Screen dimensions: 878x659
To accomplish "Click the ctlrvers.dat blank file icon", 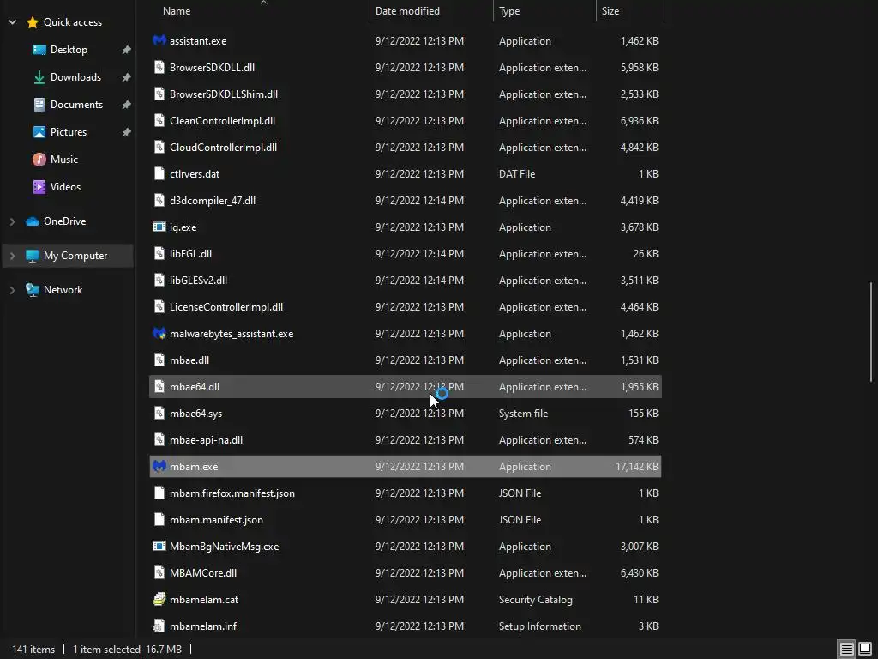I will pos(159,173).
